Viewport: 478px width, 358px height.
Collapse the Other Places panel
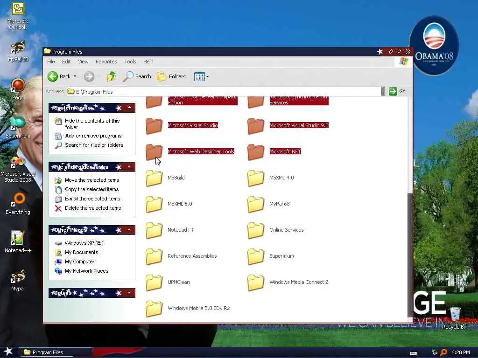click(x=129, y=229)
